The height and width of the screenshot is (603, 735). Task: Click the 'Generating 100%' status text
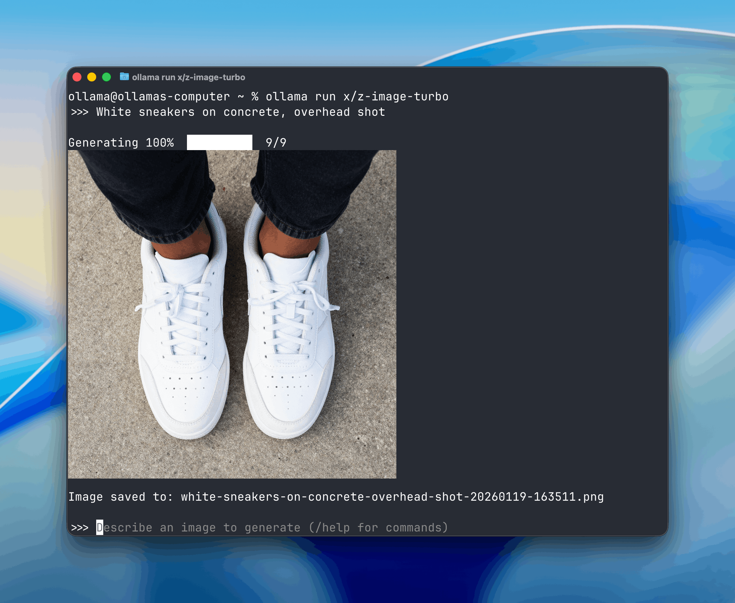point(121,142)
